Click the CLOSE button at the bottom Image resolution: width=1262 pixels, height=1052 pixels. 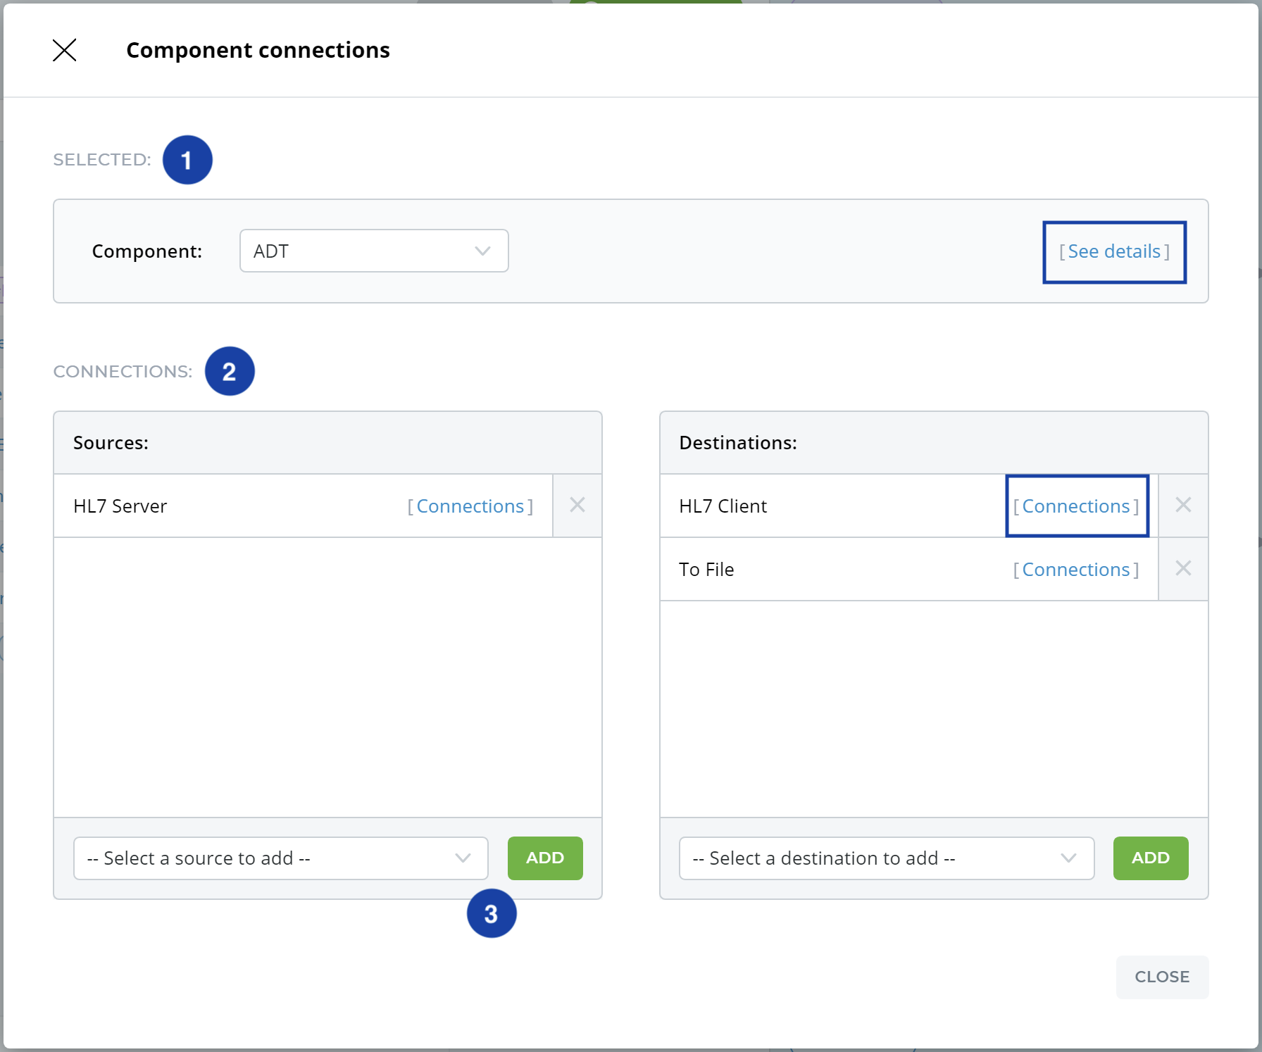click(x=1162, y=977)
